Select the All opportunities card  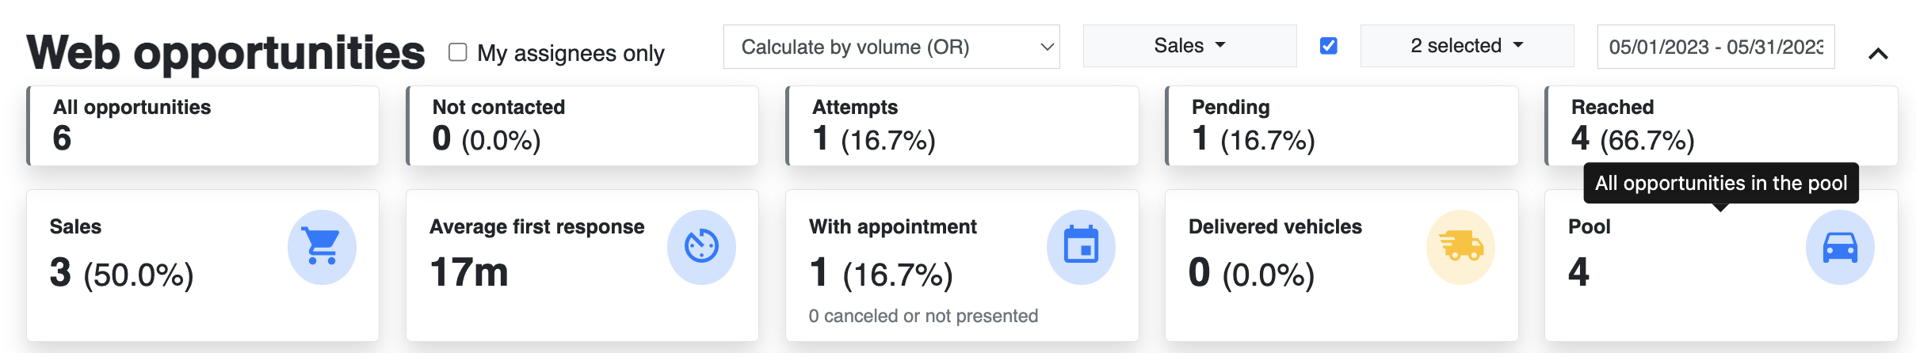point(203,126)
